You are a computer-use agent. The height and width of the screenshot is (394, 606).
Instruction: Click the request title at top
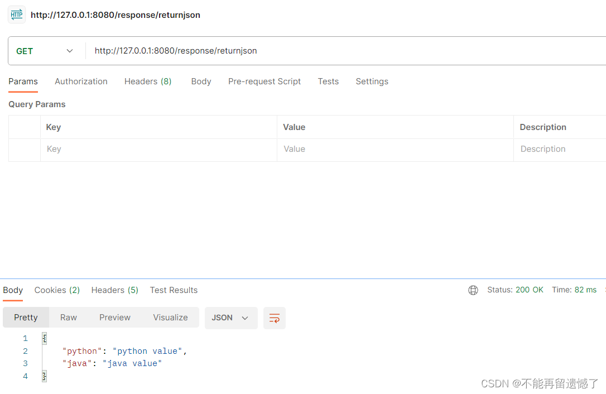[116, 15]
